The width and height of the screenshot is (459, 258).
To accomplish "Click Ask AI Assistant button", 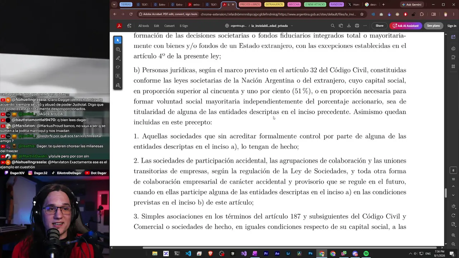I will point(406,26).
